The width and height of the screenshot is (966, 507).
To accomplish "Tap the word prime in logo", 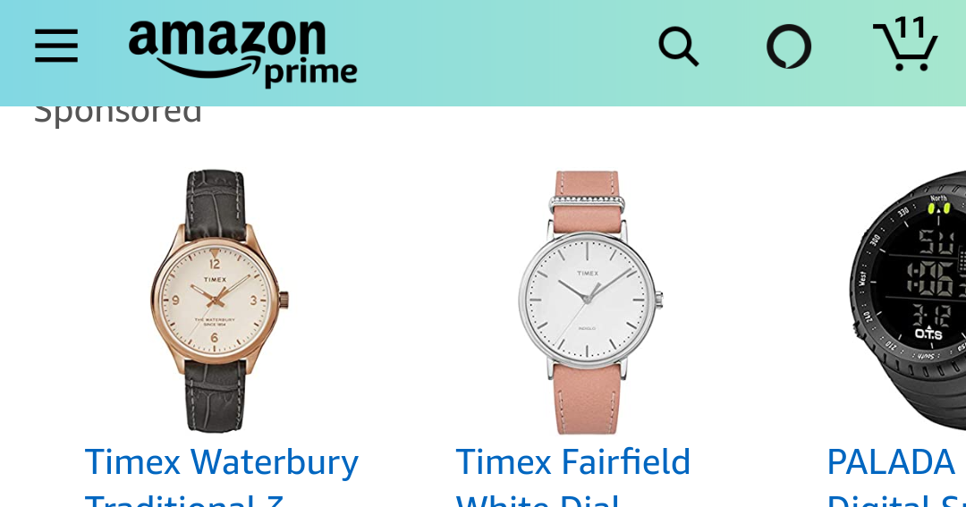I will pyautogui.click(x=311, y=74).
